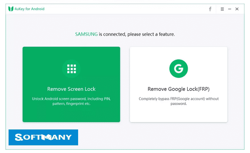Click the Completely bypass FRP description text

coord(178,101)
